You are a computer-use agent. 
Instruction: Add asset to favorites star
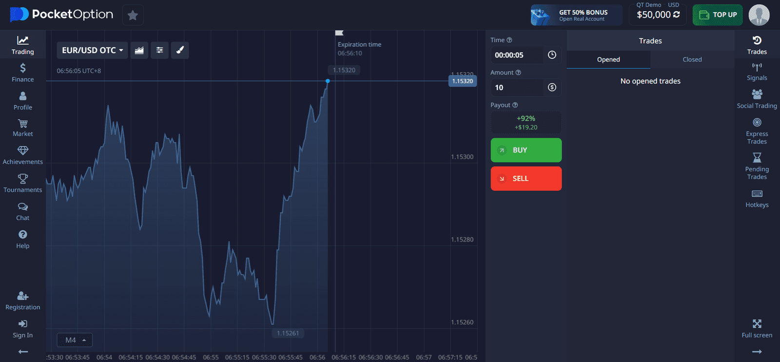point(133,15)
